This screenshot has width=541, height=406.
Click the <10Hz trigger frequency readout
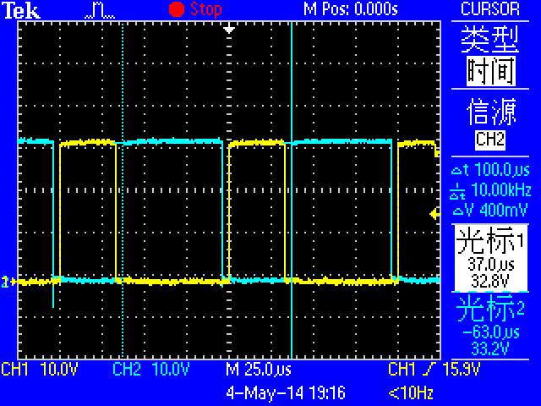click(x=411, y=392)
